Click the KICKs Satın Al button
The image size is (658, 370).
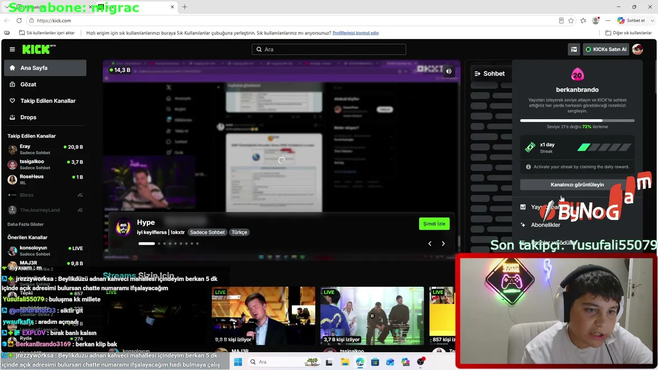tap(606, 49)
